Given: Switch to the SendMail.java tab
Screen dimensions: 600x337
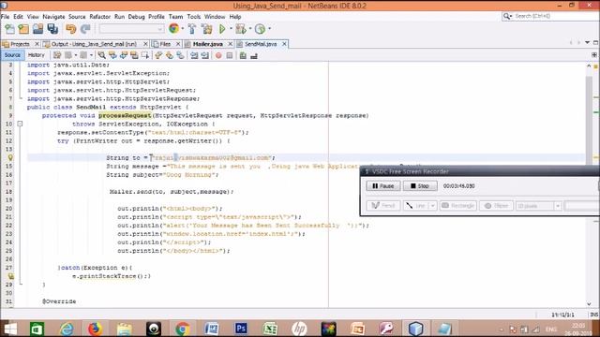Looking at the screenshot, I should 261,44.
